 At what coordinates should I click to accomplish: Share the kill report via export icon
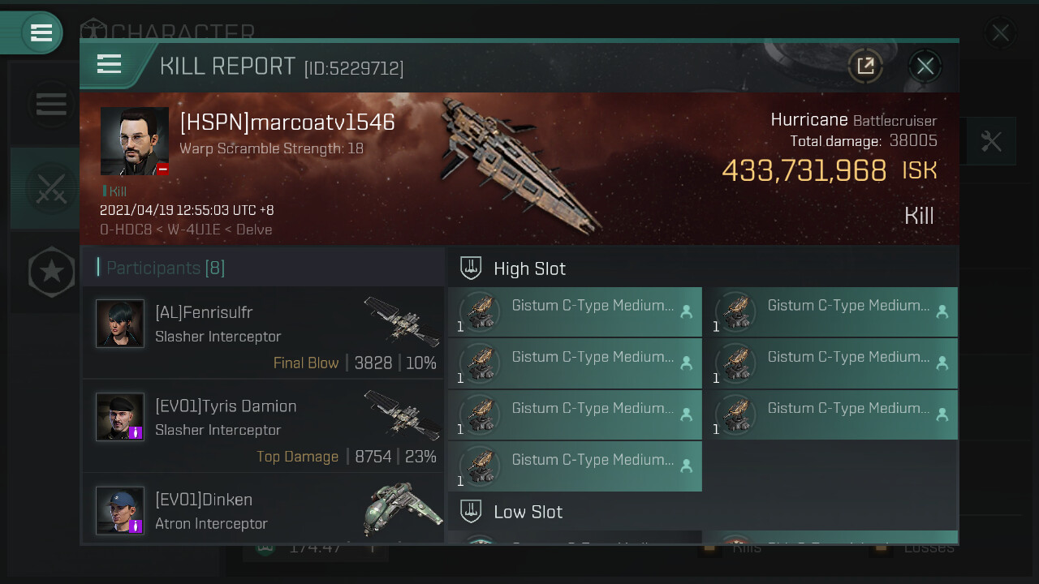click(865, 66)
